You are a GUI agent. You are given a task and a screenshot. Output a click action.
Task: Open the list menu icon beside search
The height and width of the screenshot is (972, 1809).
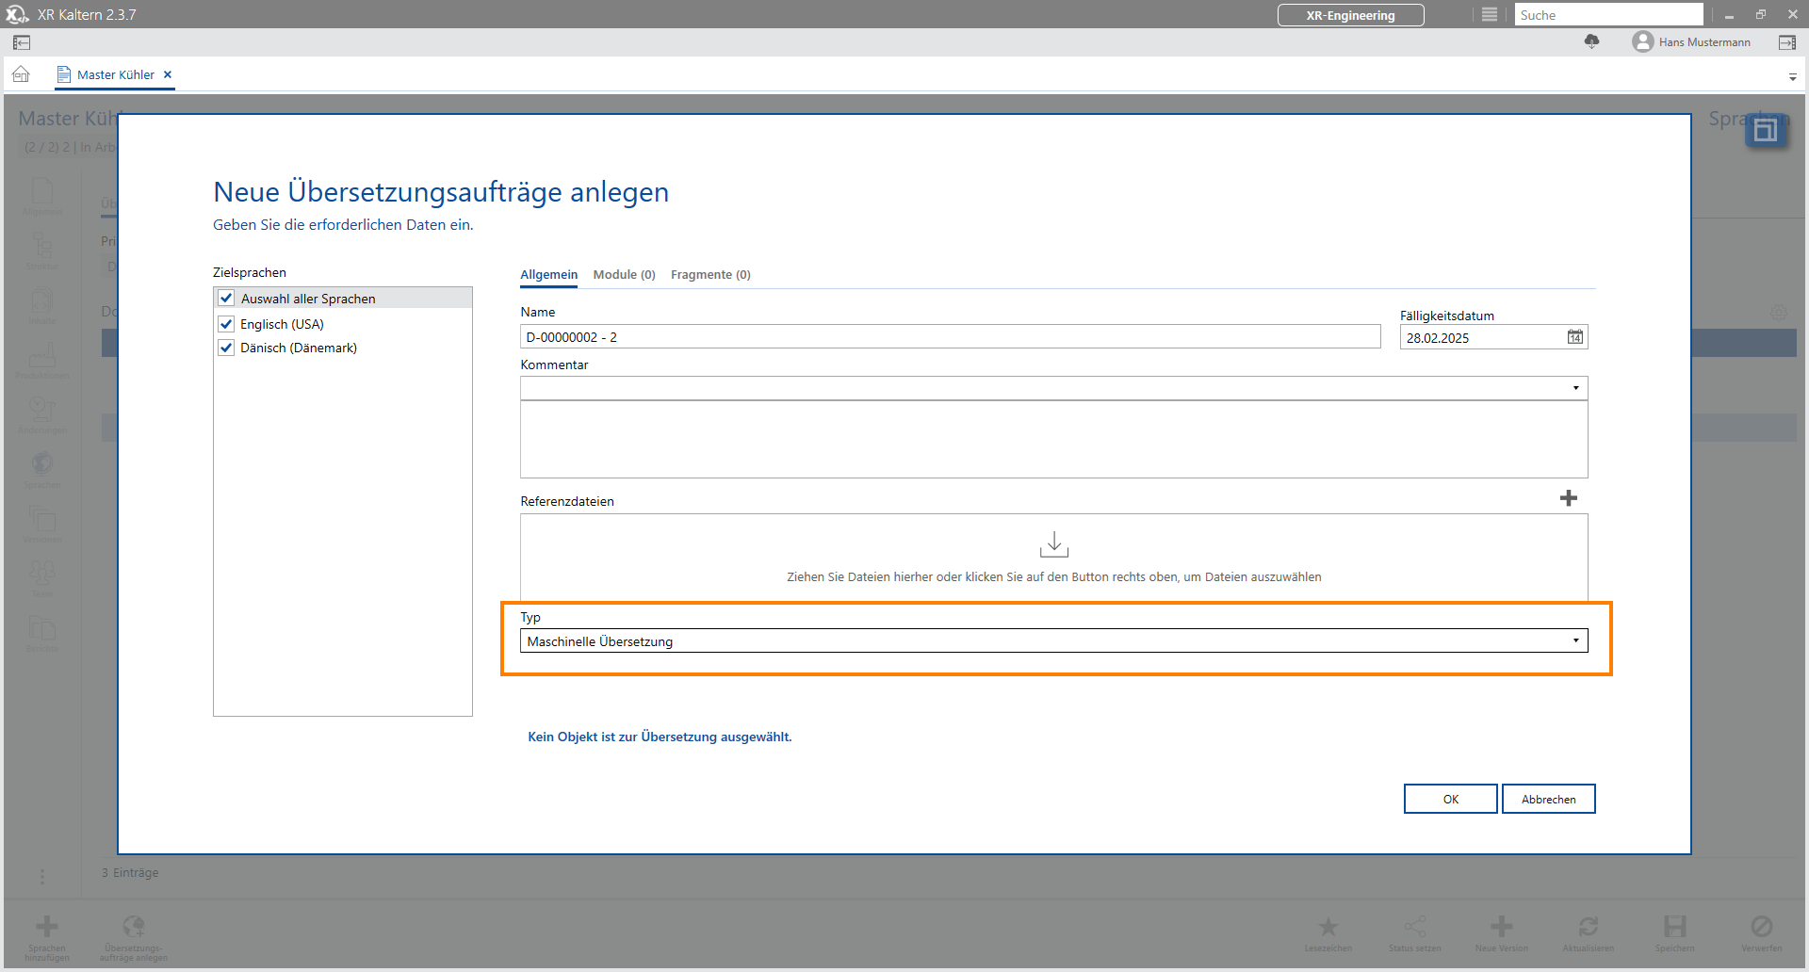point(1490,15)
